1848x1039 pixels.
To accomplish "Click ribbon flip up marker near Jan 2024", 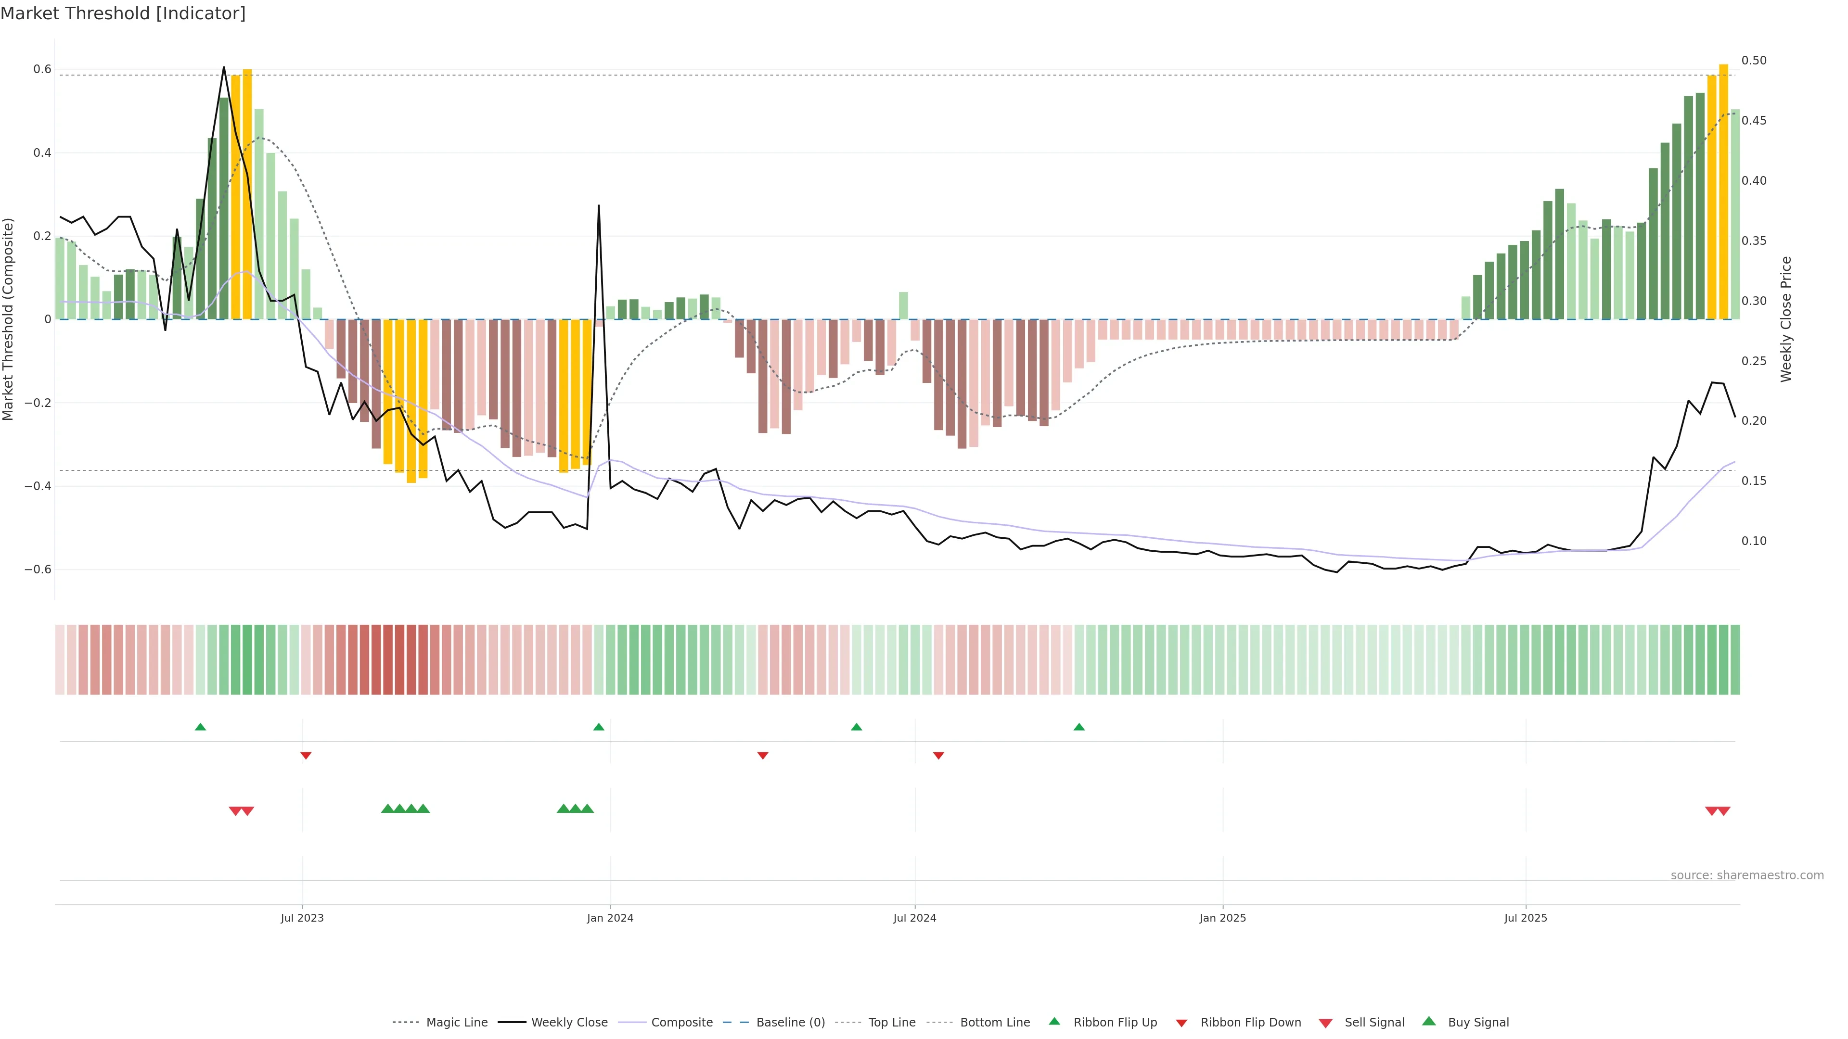I will pyautogui.click(x=599, y=727).
